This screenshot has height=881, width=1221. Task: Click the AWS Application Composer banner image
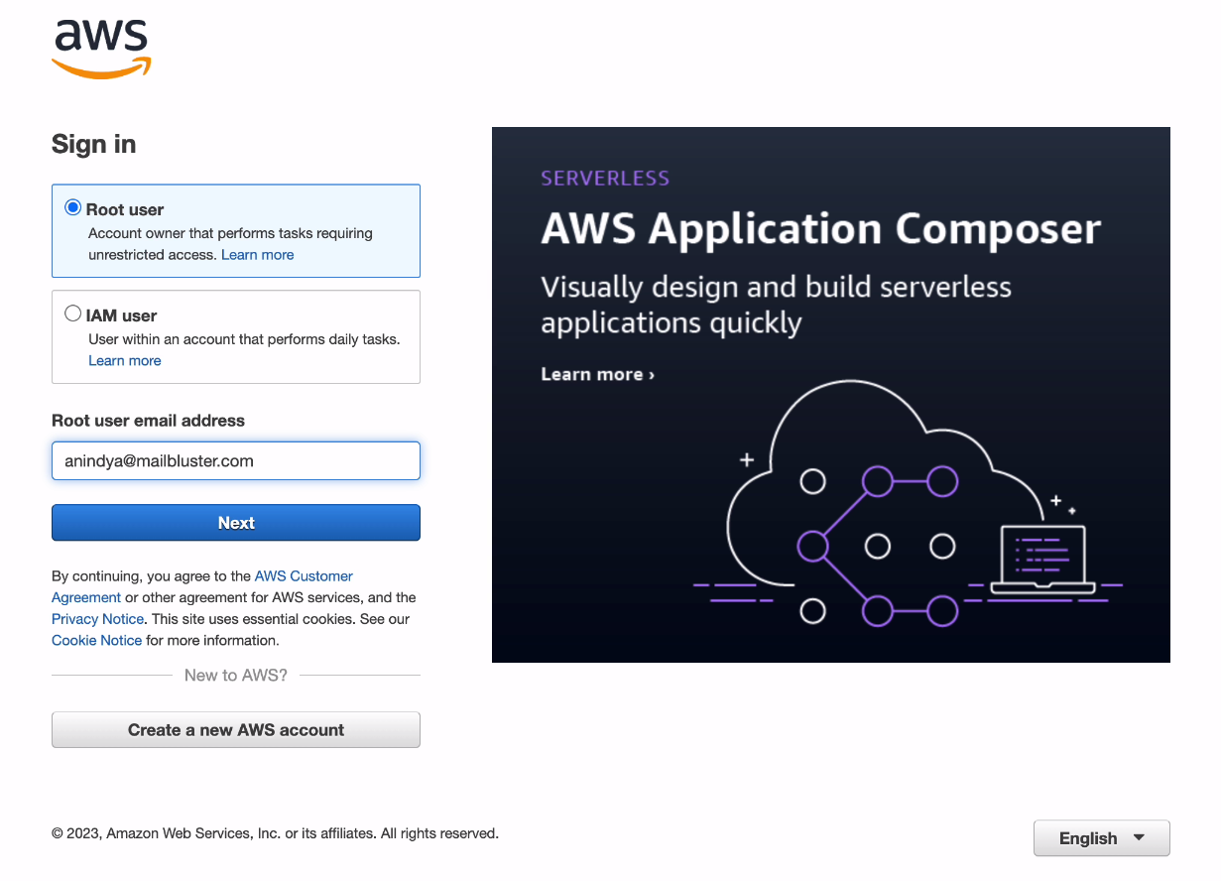[830, 394]
